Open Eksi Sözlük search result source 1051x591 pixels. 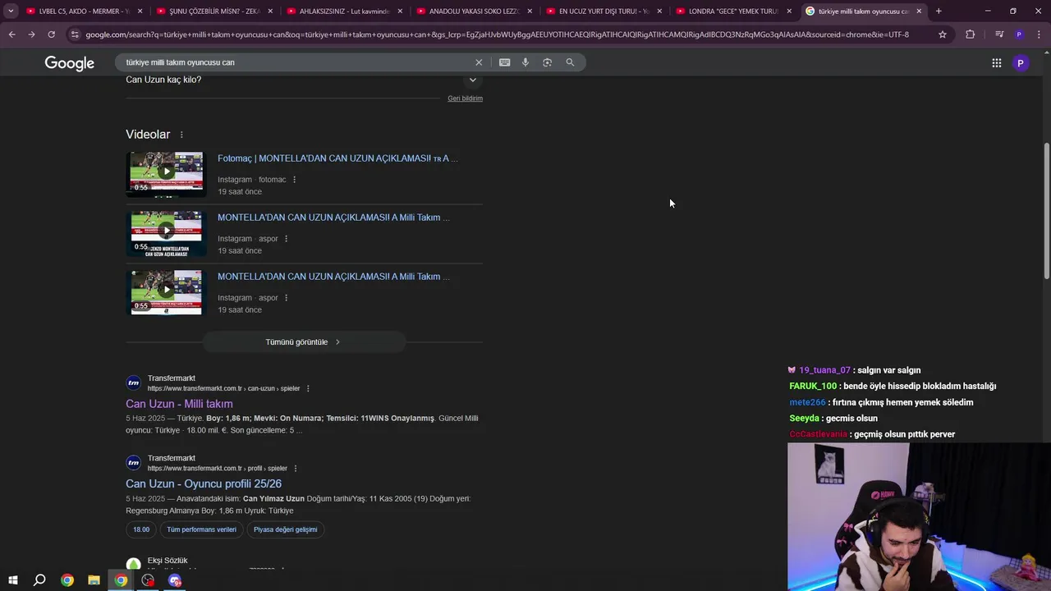[x=168, y=561]
